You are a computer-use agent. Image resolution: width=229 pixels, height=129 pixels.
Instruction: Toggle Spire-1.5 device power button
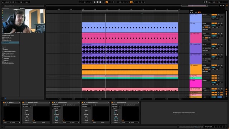tap(4, 102)
